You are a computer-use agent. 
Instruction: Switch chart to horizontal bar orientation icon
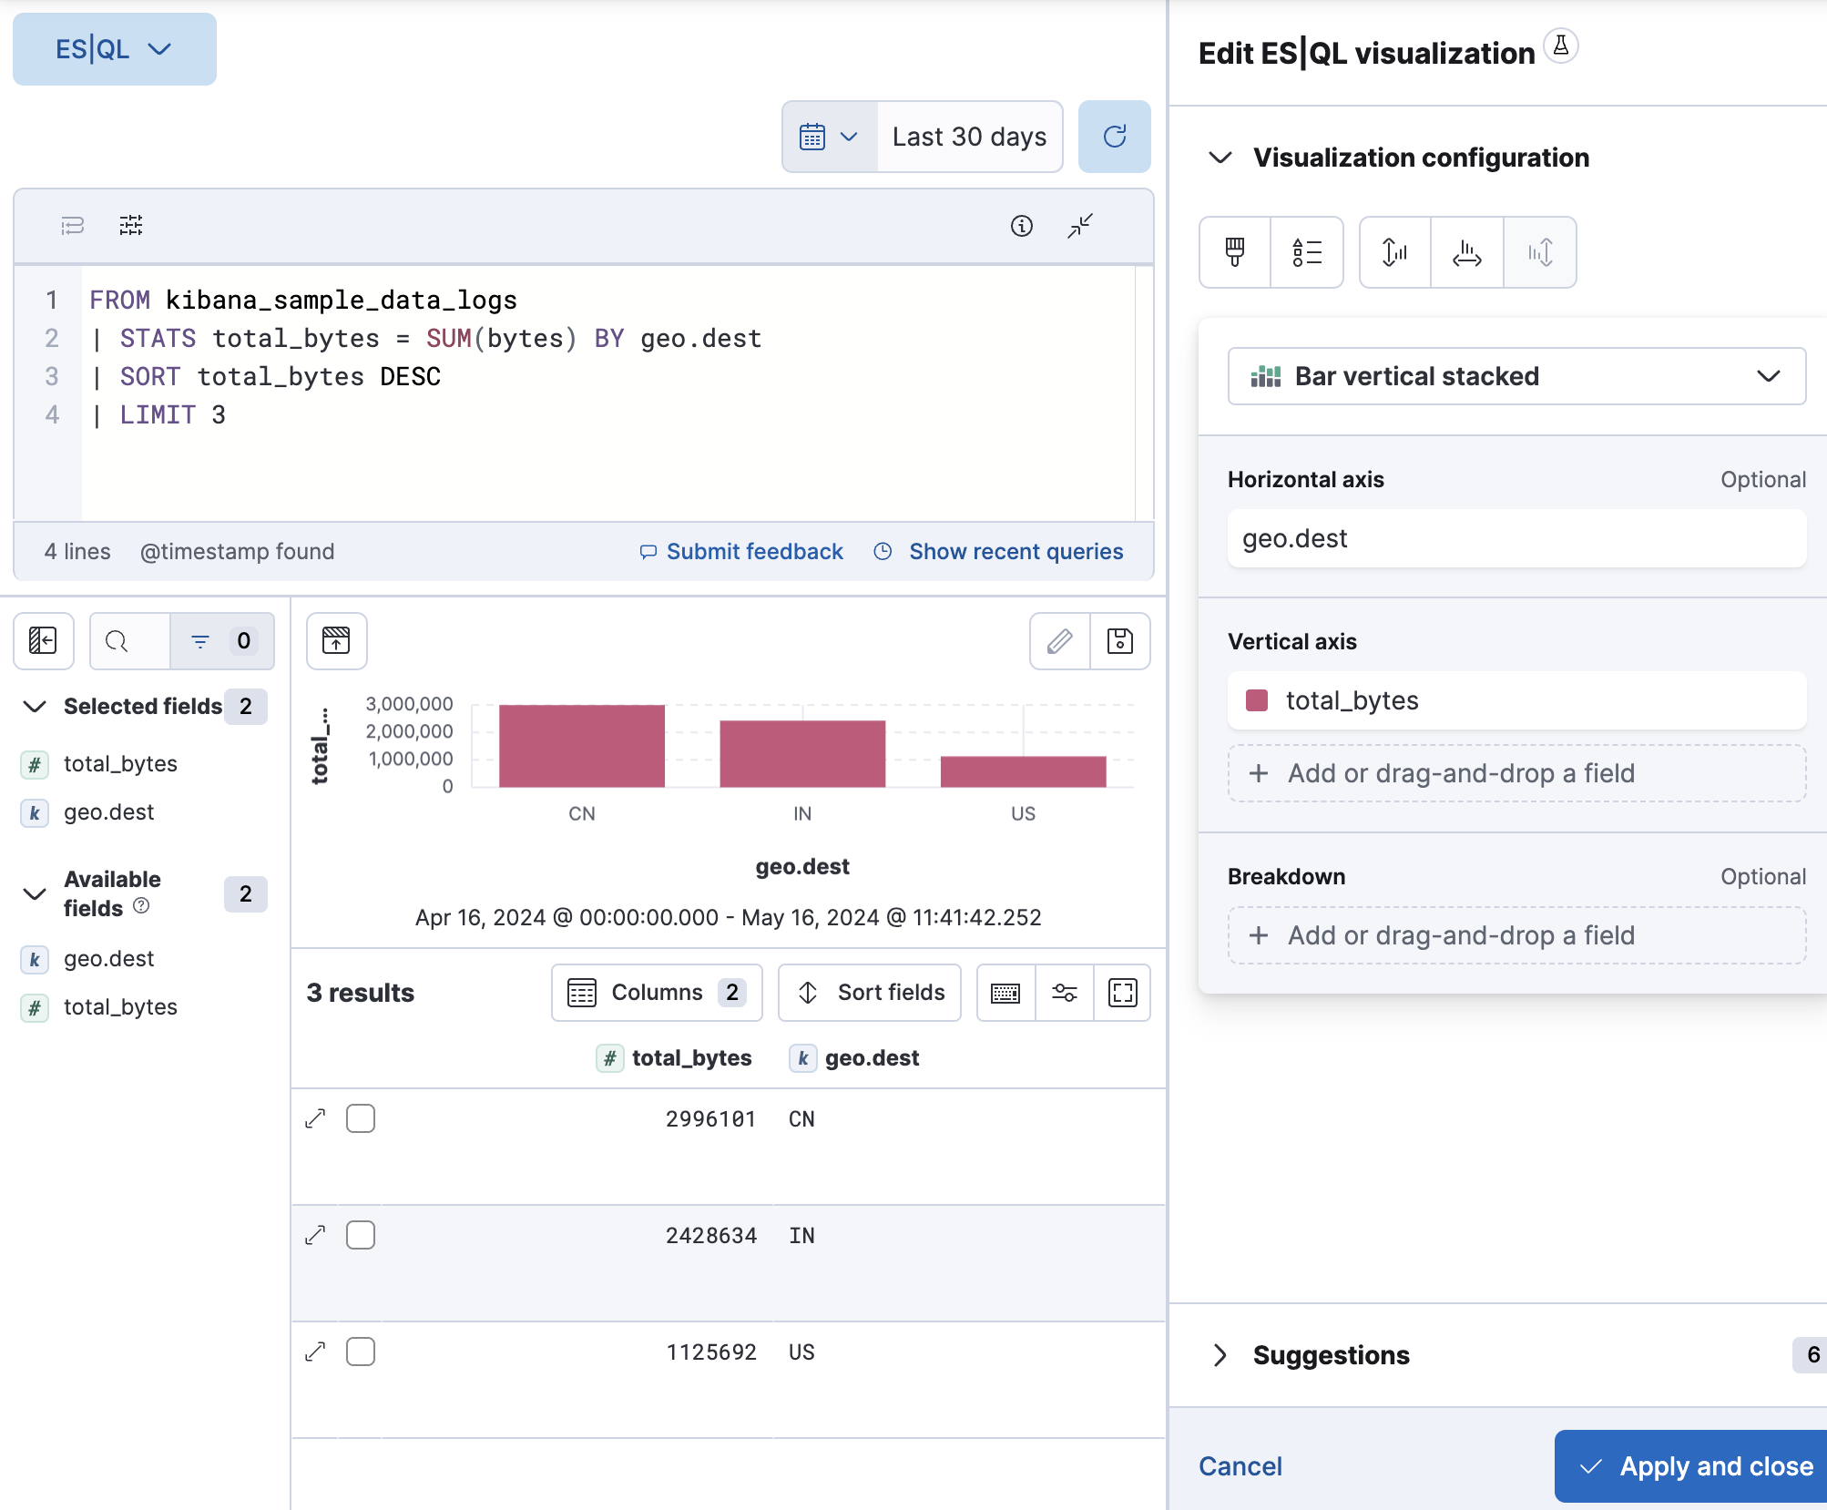(x=1466, y=252)
